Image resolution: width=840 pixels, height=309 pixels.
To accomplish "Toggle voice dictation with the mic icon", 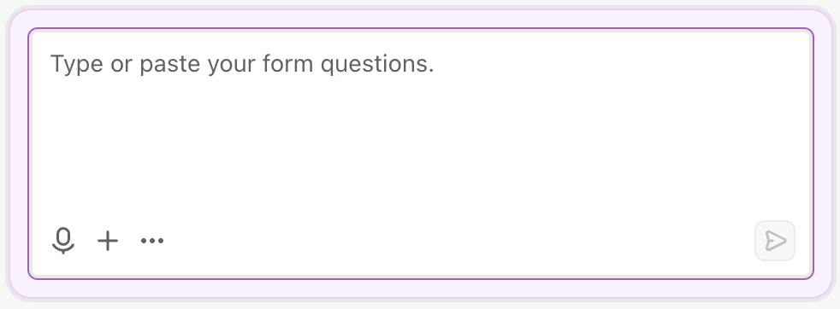I will [x=63, y=241].
